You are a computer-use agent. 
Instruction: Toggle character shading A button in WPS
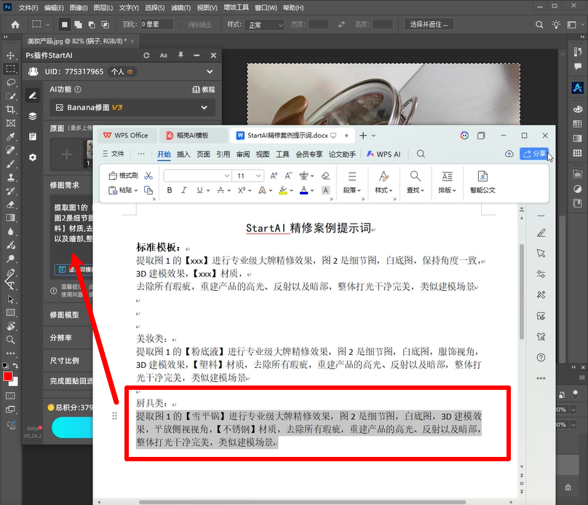click(x=325, y=190)
